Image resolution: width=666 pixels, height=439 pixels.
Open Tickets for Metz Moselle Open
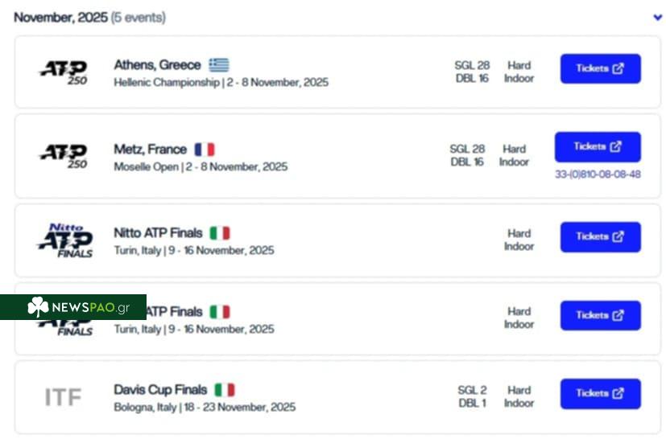point(598,147)
